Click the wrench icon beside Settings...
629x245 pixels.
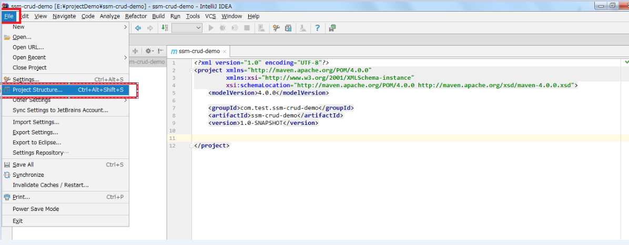(x=7, y=79)
